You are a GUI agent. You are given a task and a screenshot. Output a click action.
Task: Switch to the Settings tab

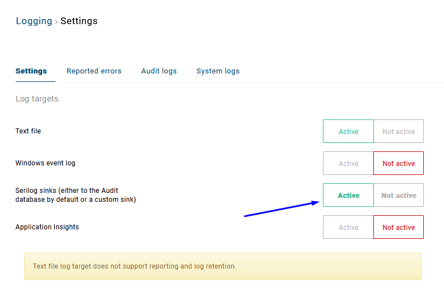(x=31, y=71)
